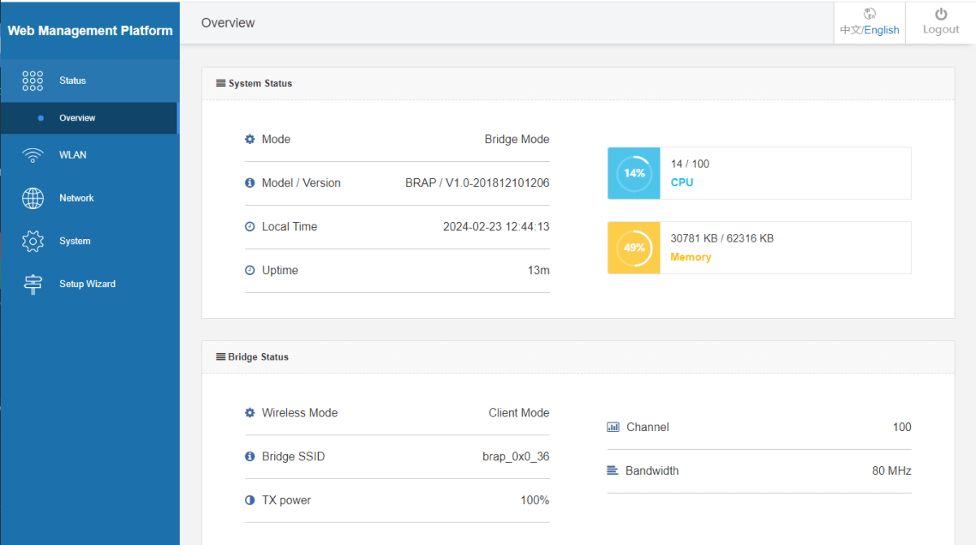This screenshot has width=976, height=545.
Task: Switch language to English
Action: point(882,30)
